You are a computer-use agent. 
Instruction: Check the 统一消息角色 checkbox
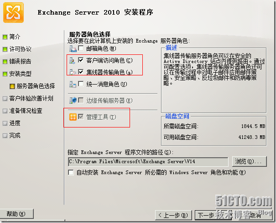[81, 84]
